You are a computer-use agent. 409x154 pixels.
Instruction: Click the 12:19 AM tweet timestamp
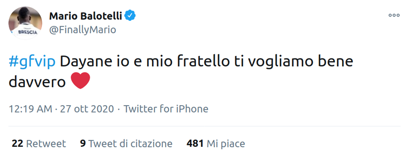[x=31, y=109]
